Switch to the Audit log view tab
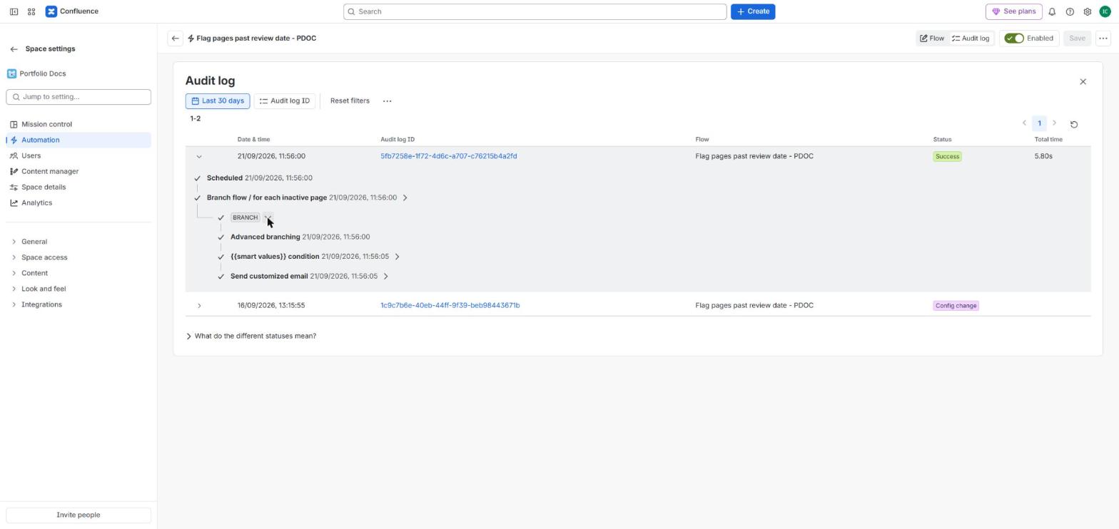 (x=971, y=38)
